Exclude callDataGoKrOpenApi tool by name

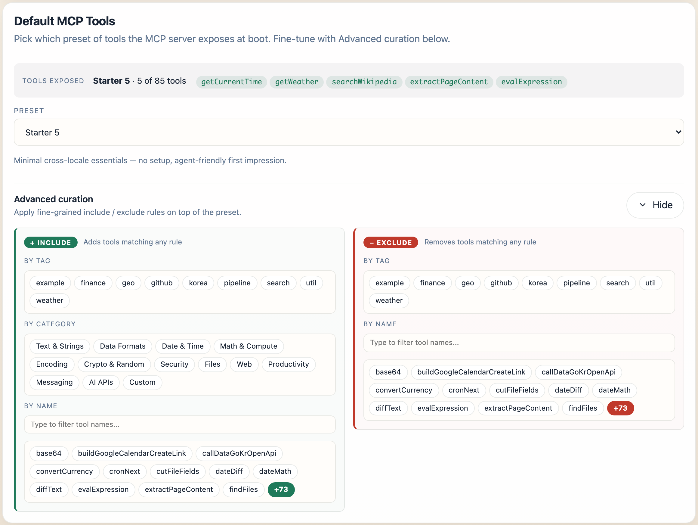coord(578,372)
